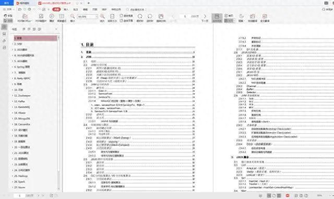Click the open folder icon in quick toolbar
Image resolution: width=334 pixels, height=199 pixels.
[20, 9]
